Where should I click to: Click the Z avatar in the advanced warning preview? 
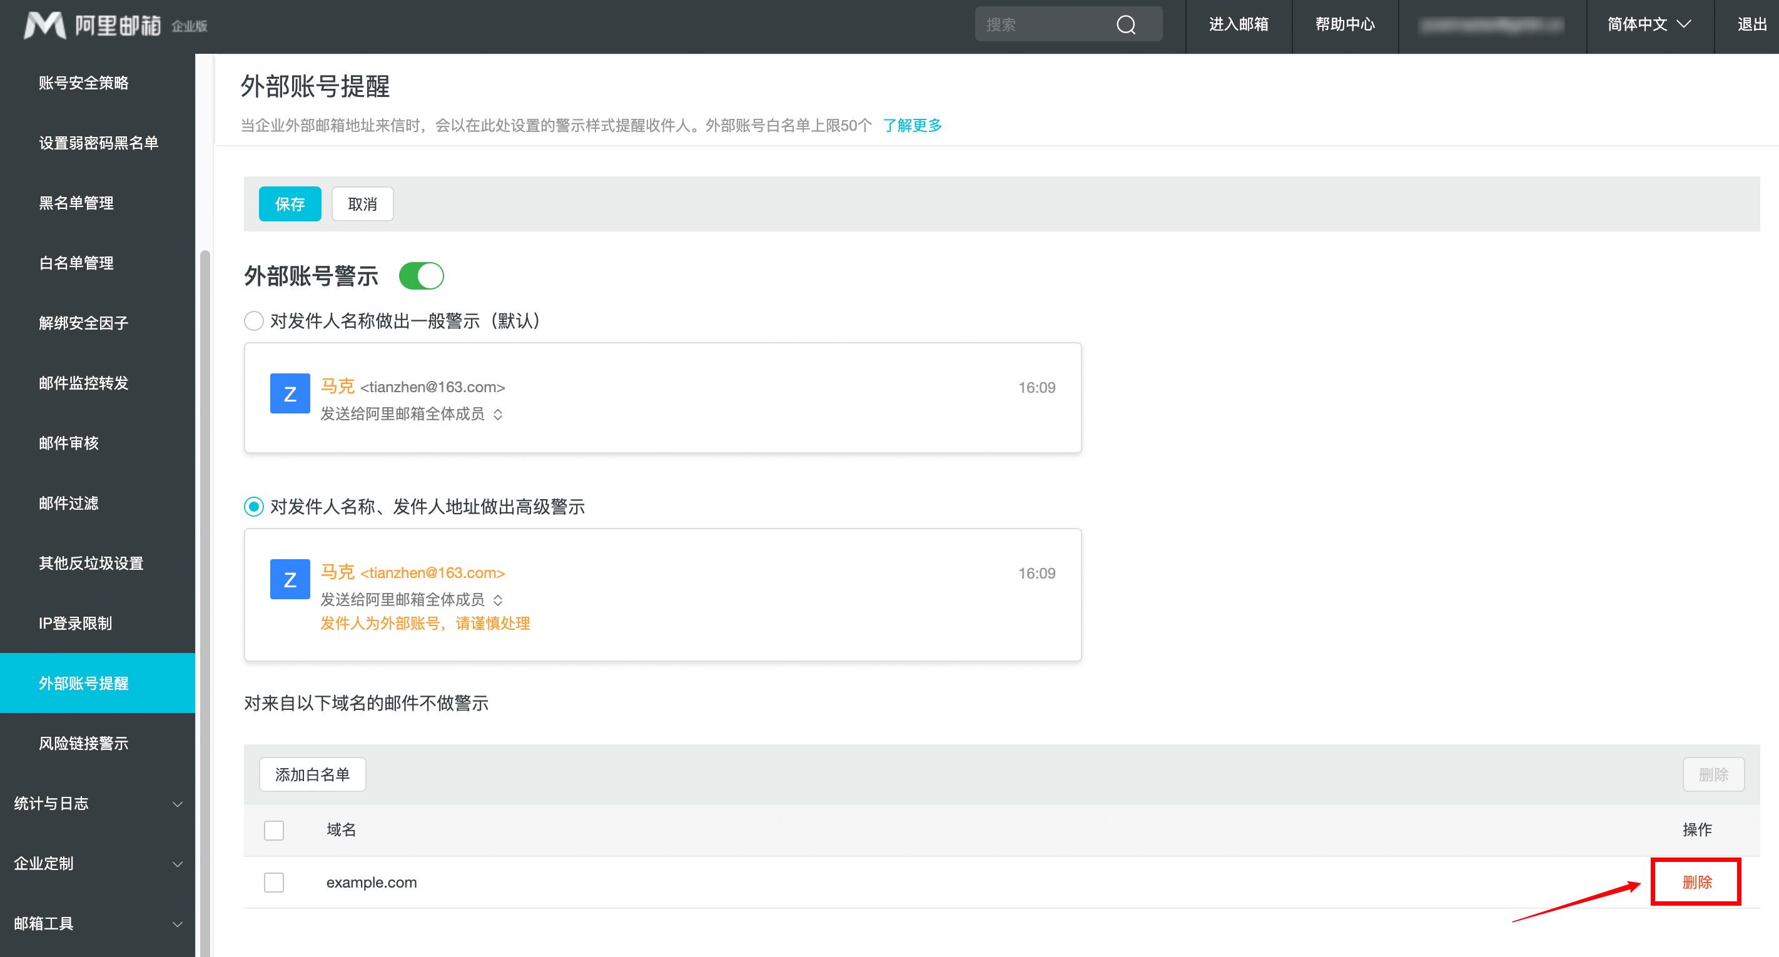click(x=290, y=579)
